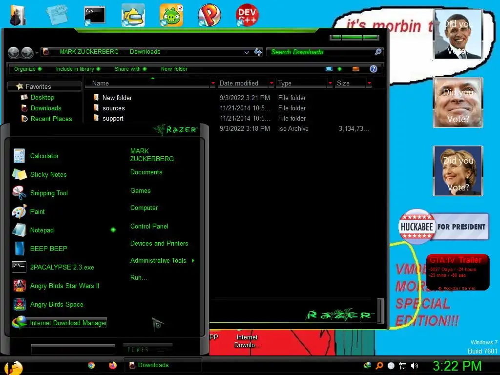Open the view options dropdown dot
Viewport: 500px width, 375px height.
pos(340,69)
